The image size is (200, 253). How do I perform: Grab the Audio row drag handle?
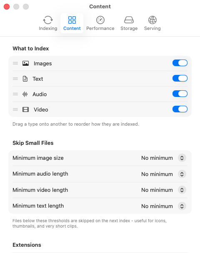(x=15, y=94)
